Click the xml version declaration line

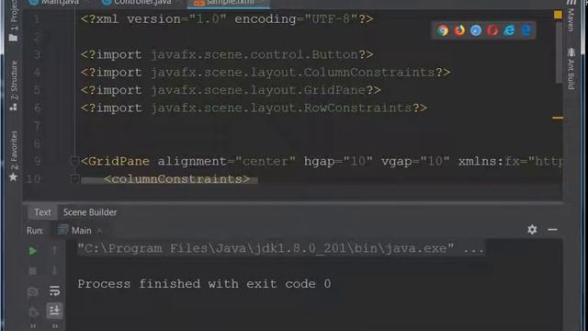(x=227, y=19)
